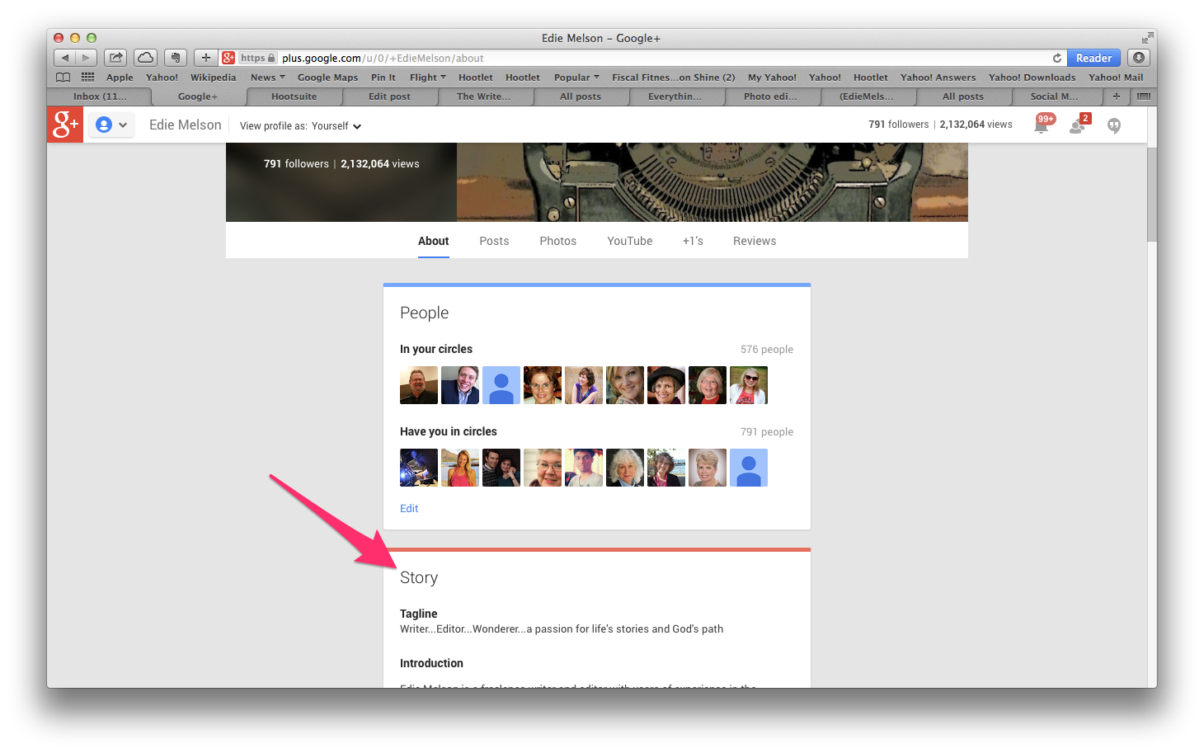Open Hangouts quote bubble icon

(x=1114, y=125)
